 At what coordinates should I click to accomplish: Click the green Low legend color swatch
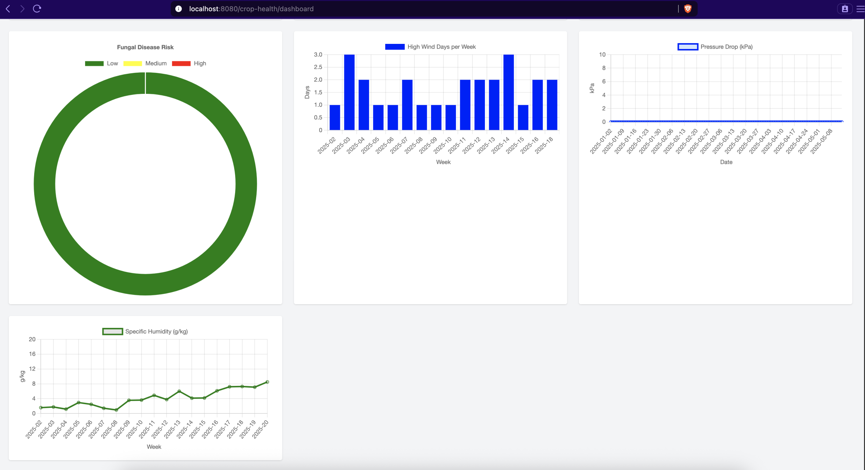click(94, 63)
